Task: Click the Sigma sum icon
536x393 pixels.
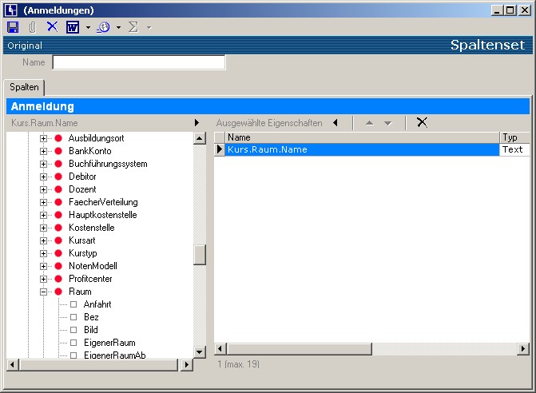Action: pyautogui.click(x=133, y=27)
